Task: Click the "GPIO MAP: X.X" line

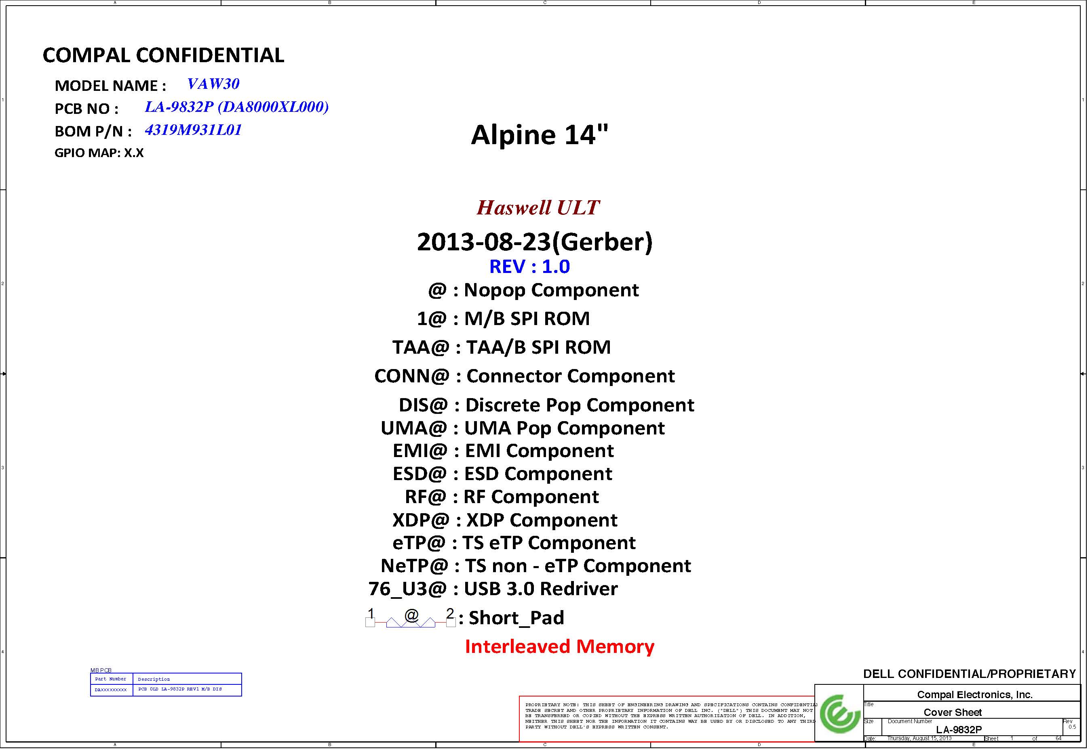Action: 99,153
